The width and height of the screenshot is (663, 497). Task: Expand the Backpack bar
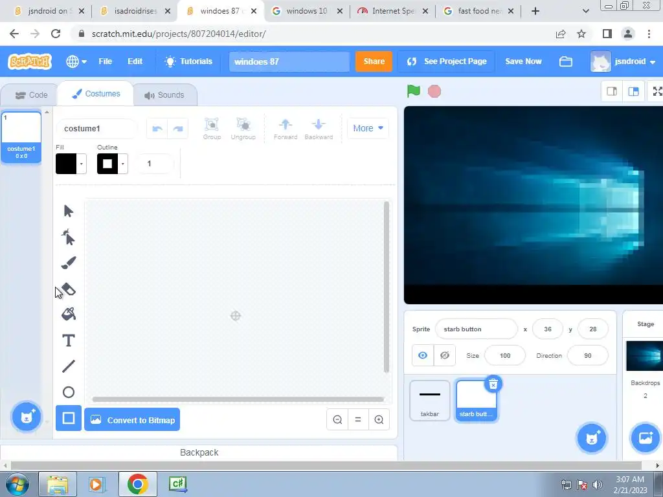click(x=199, y=452)
